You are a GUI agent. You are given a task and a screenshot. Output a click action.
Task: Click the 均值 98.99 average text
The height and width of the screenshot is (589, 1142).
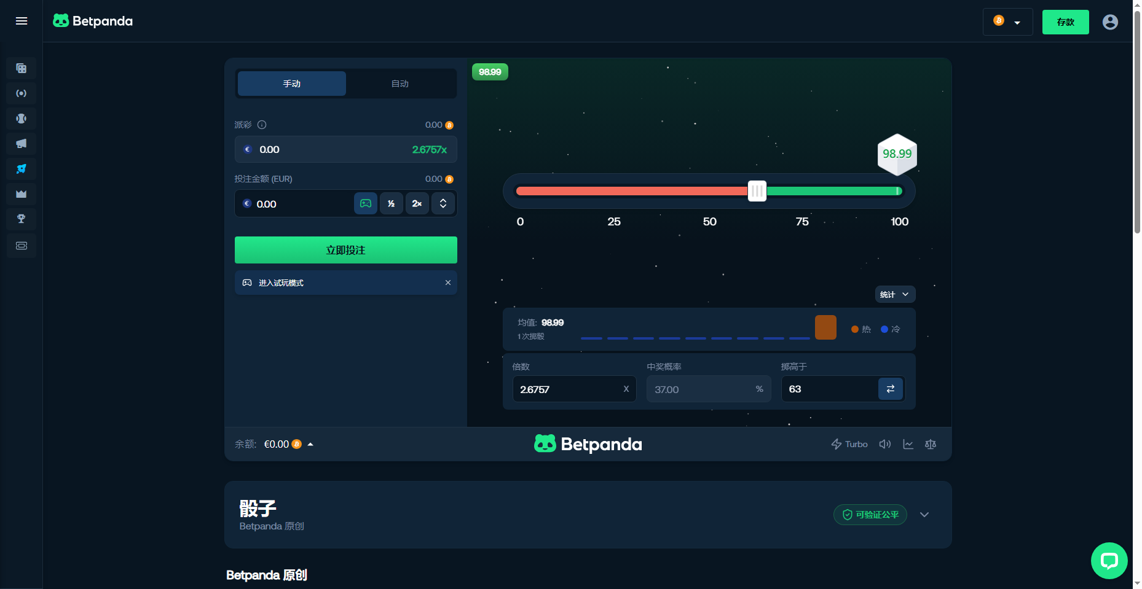pyautogui.click(x=541, y=322)
